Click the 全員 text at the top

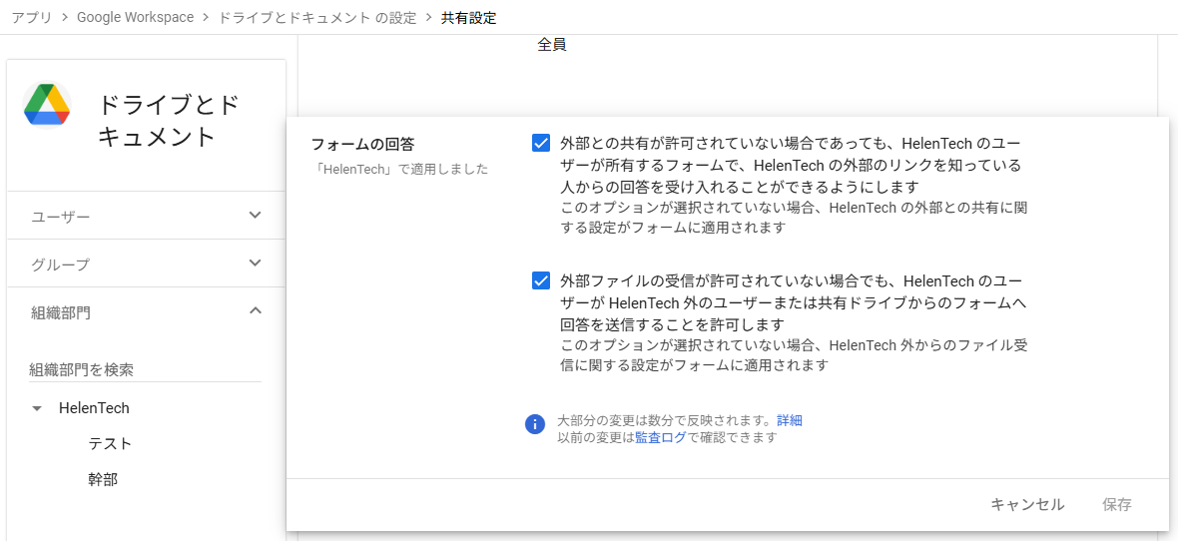click(x=551, y=45)
